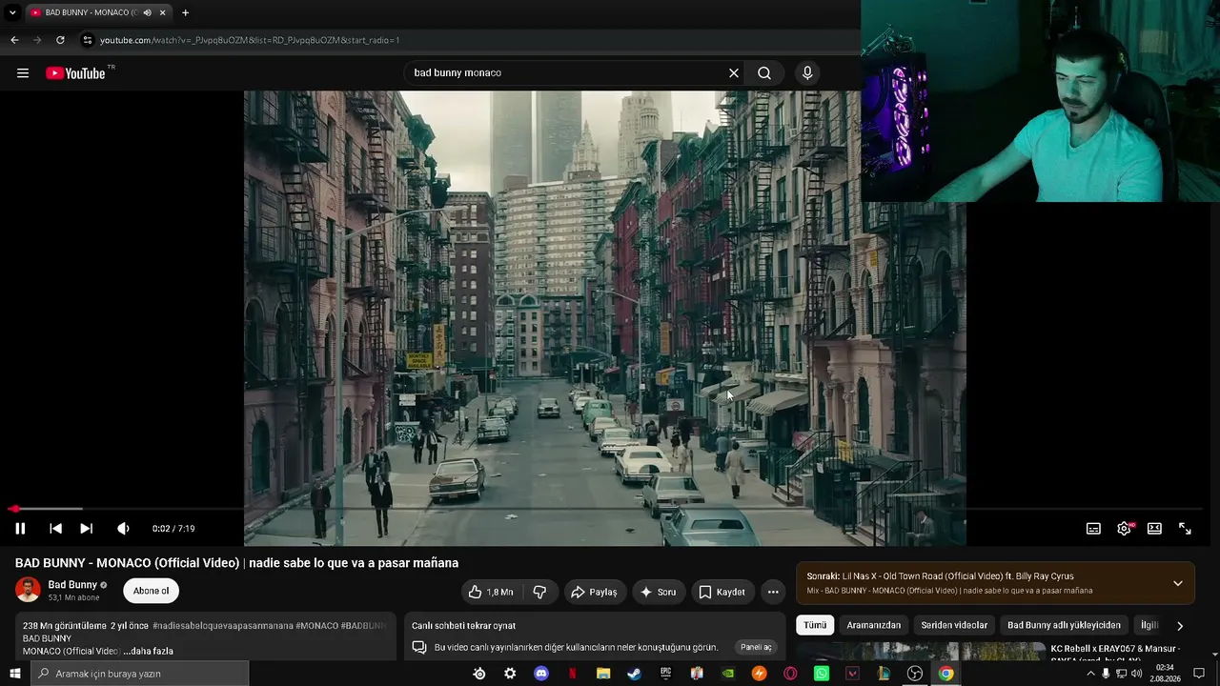This screenshot has width=1220, height=686.
Task: Open the Bad Bunny channel avatar
Action: tap(28, 590)
